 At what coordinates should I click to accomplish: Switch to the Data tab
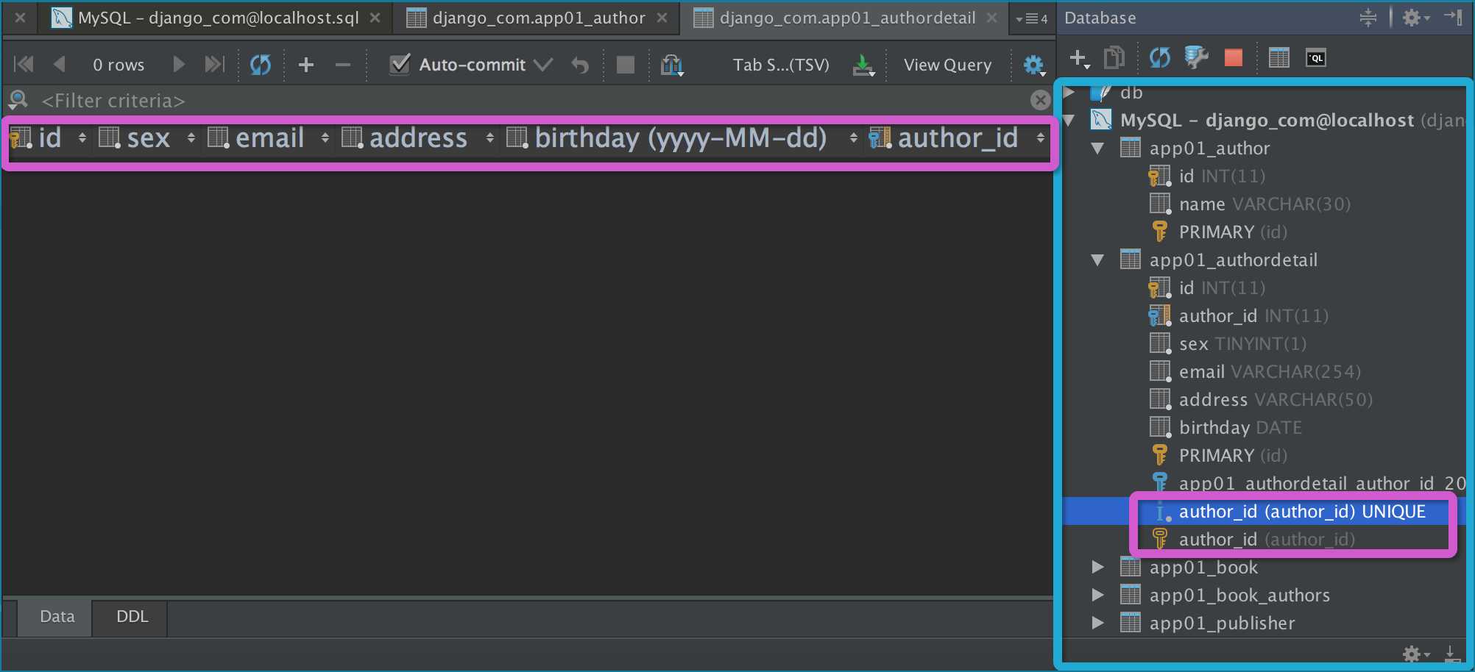(57, 616)
